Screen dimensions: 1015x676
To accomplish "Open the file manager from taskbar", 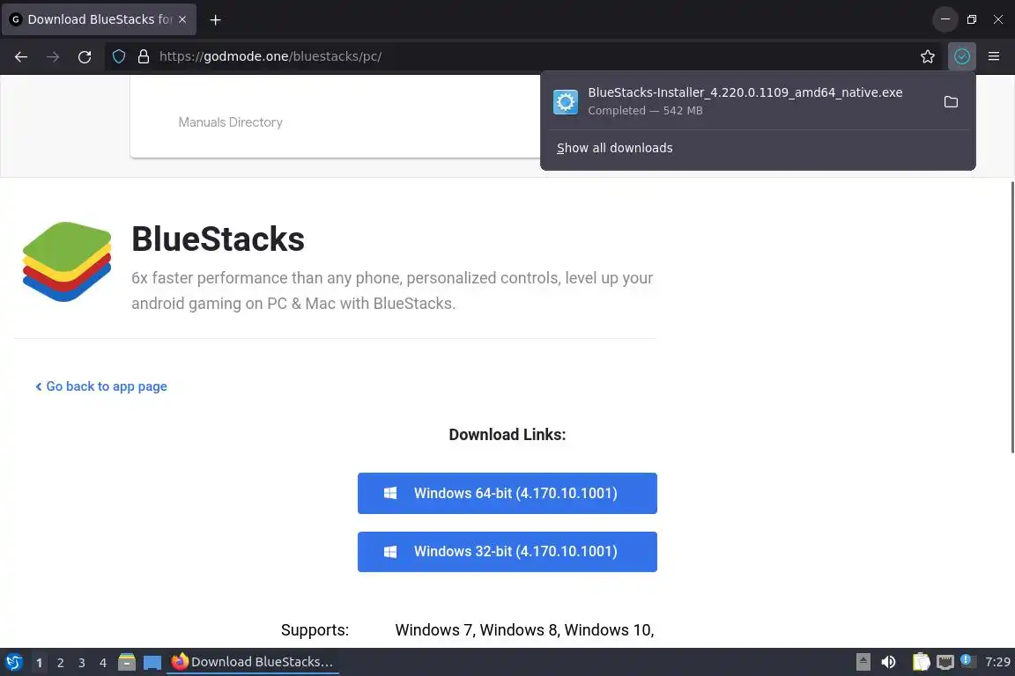I will 127,662.
